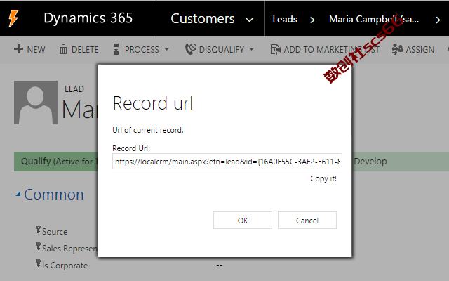Image resolution: width=449 pixels, height=281 pixels.
Task: Click ADD TO MARKETING LIST command label
Action: [x=332, y=50]
